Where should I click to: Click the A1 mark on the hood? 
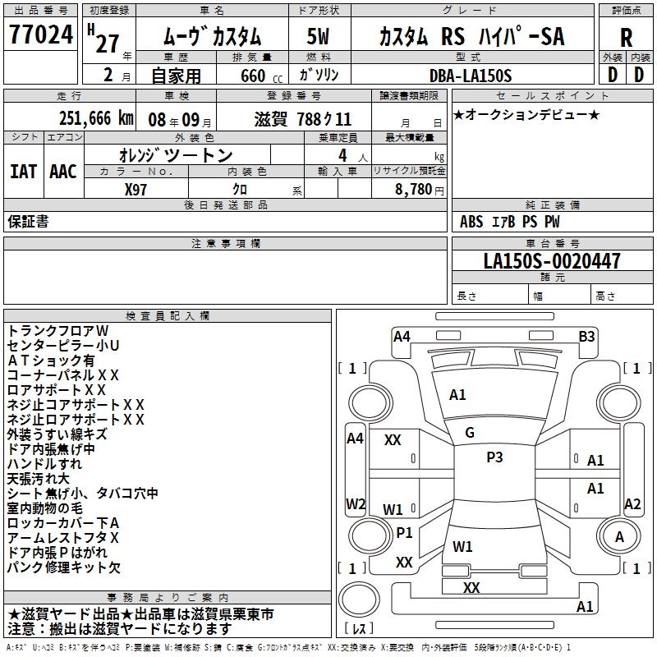457,395
